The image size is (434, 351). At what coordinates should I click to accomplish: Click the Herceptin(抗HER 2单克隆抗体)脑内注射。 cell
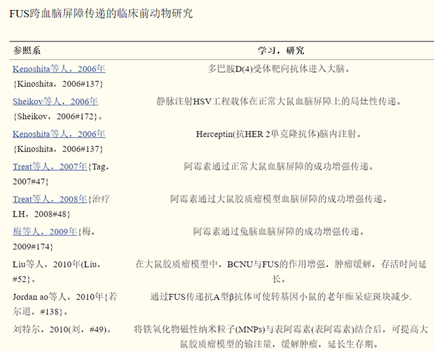point(279,134)
